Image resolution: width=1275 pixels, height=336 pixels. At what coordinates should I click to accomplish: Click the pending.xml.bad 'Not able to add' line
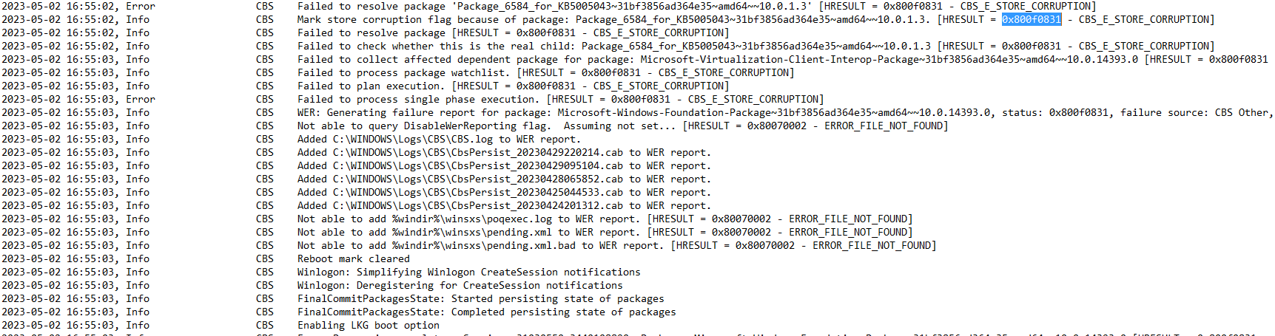616,245
